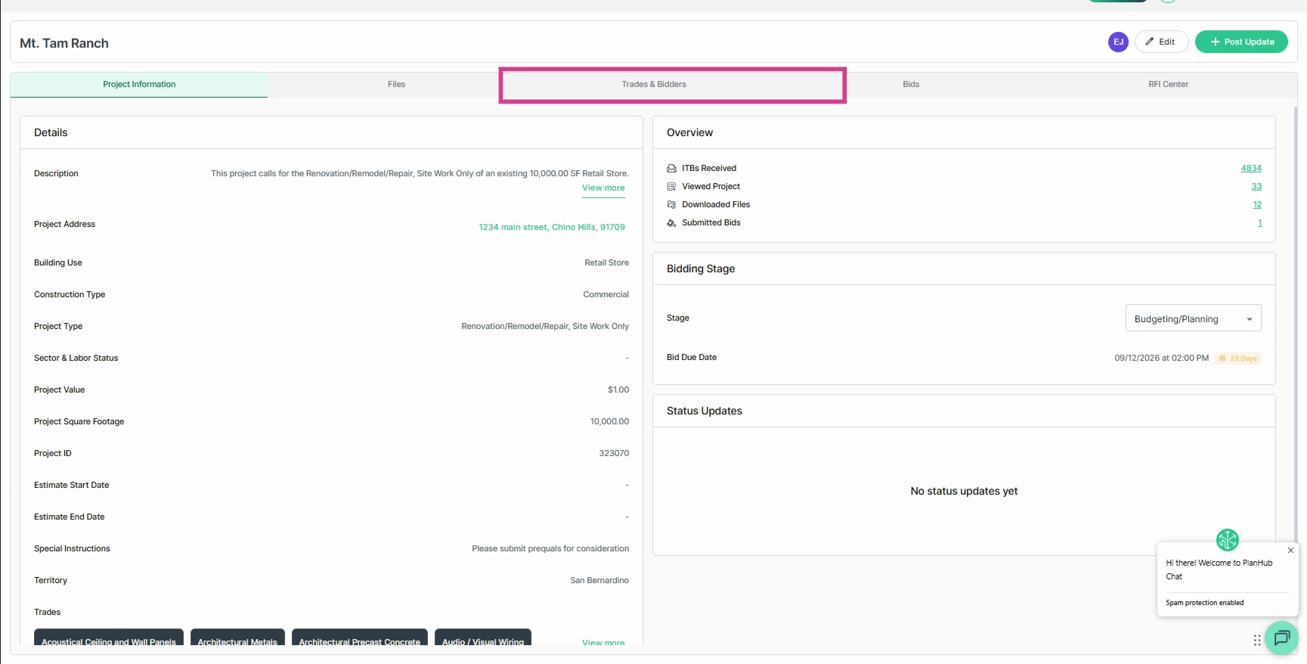
Task: Open the Bids tab
Action: point(911,85)
